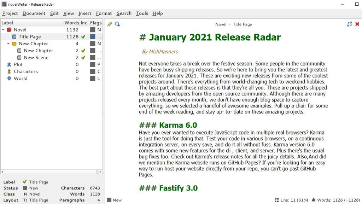The image size is (362, 204).
Task: Open search via the magnifier icon
Action: (117, 24)
